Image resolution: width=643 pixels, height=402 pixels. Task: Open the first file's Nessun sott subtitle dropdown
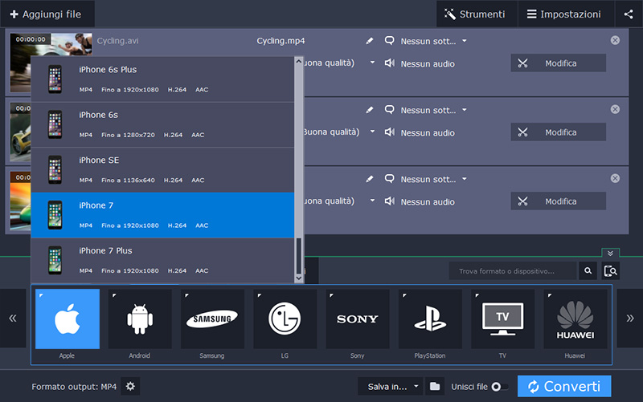[x=426, y=41]
